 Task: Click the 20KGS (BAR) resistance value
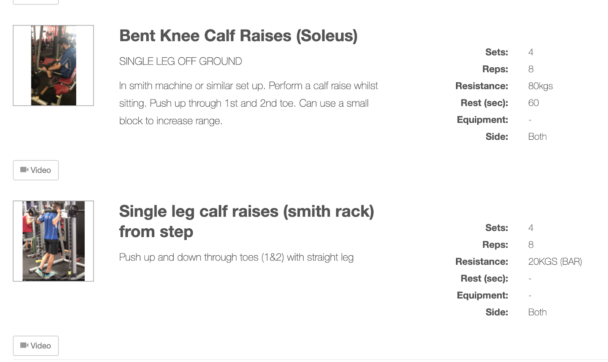coord(555,261)
